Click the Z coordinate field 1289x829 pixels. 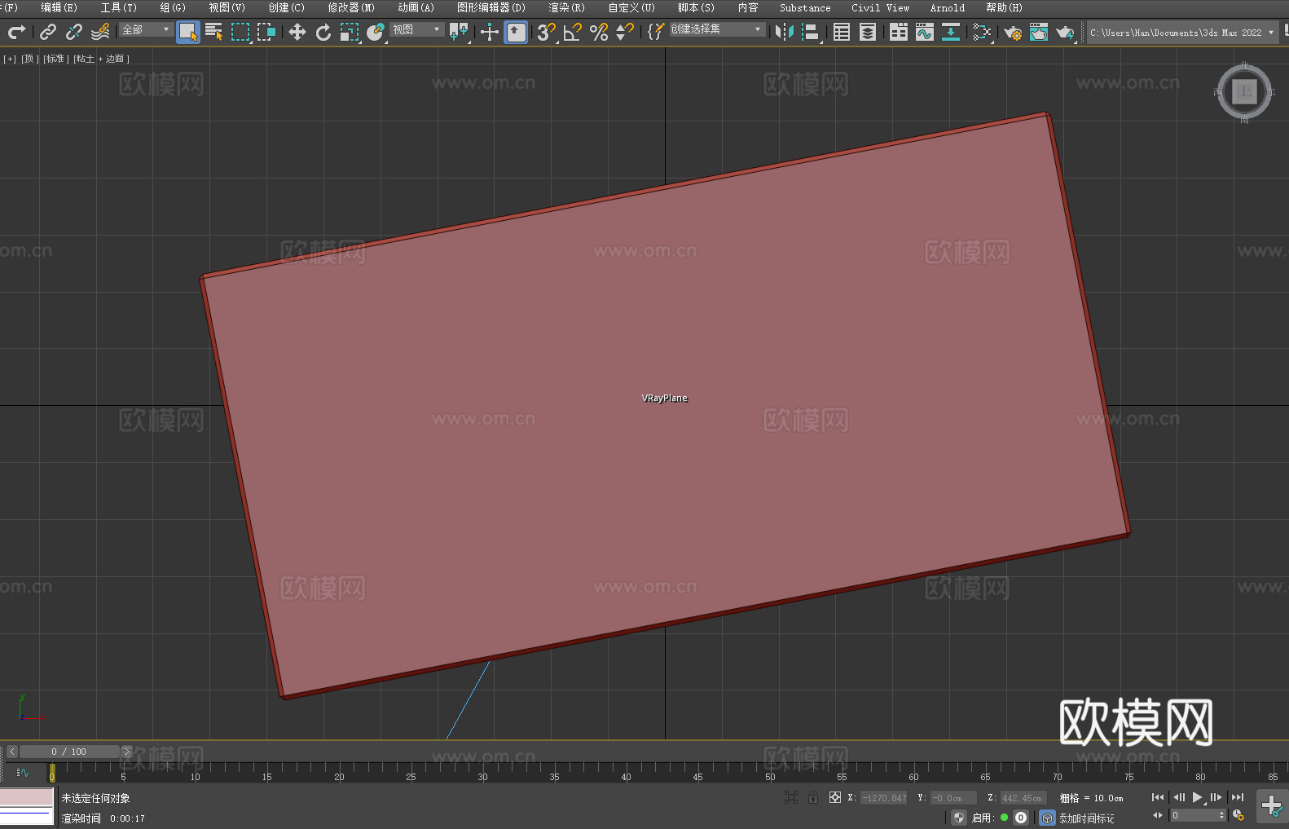pyautogui.click(x=1023, y=798)
